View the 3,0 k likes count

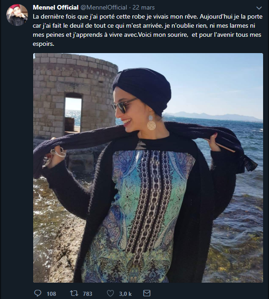click(125, 294)
